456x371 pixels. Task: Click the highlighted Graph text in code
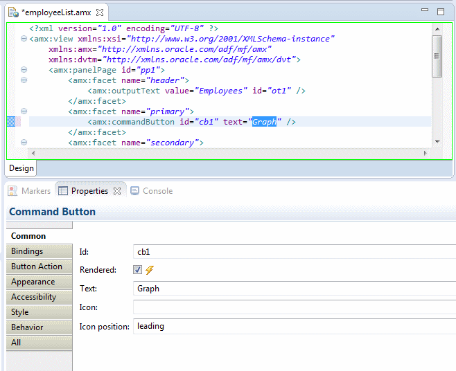coord(264,122)
